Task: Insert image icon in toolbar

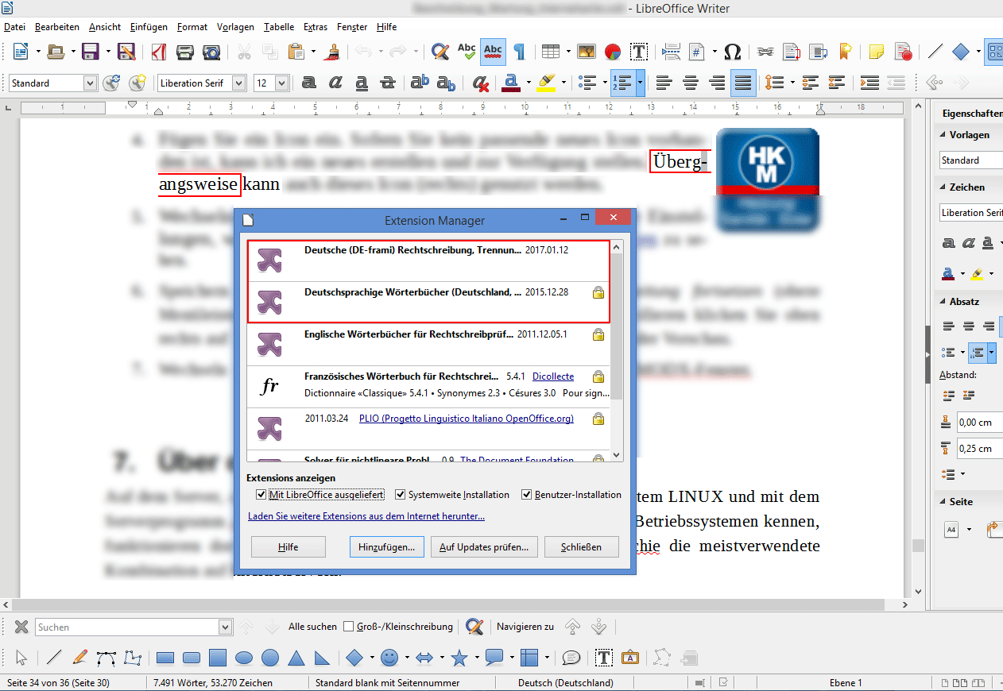Action: point(587,52)
